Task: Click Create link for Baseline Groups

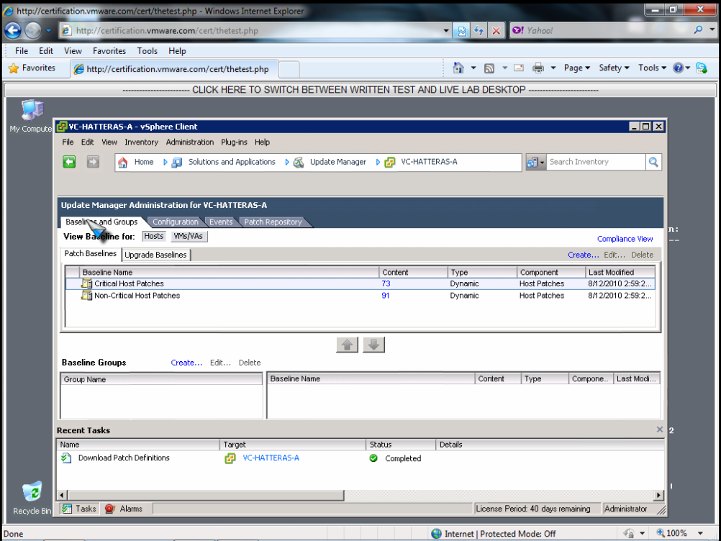Action: [x=186, y=363]
